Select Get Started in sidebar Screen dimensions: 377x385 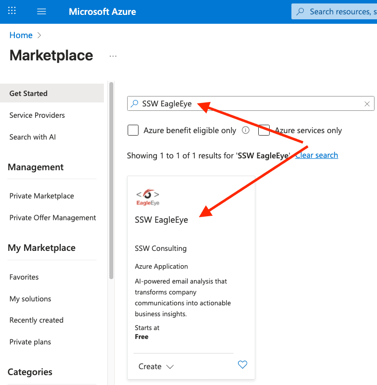(x=52, y=93)
